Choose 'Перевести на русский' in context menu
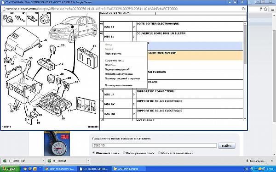276x172 pixels. click(x=117, y=70)
